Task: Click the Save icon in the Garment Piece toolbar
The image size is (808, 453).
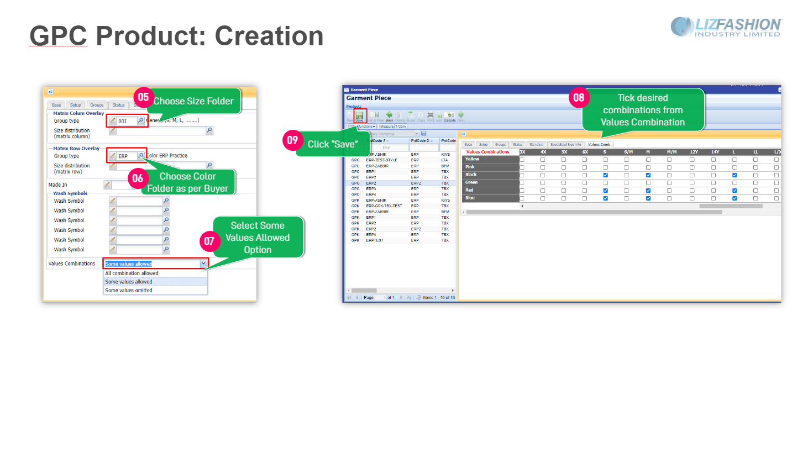Action: click(x=359, y=115)
